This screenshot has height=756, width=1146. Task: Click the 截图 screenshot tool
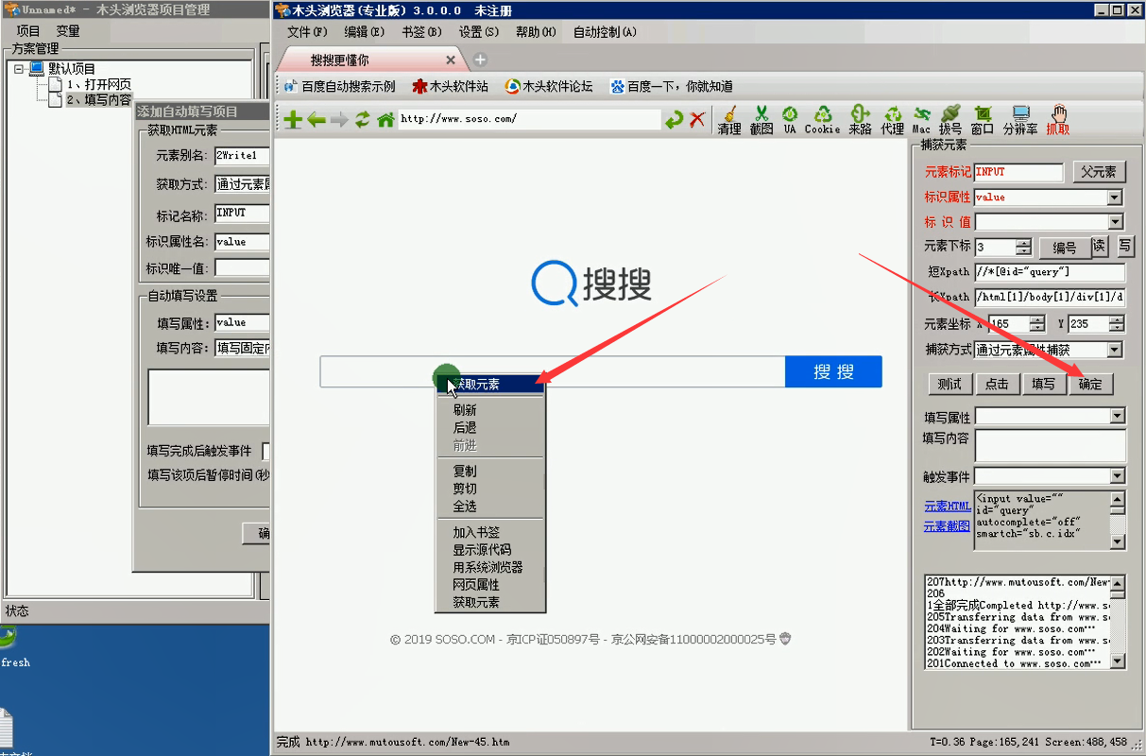[x=761, y=120]
